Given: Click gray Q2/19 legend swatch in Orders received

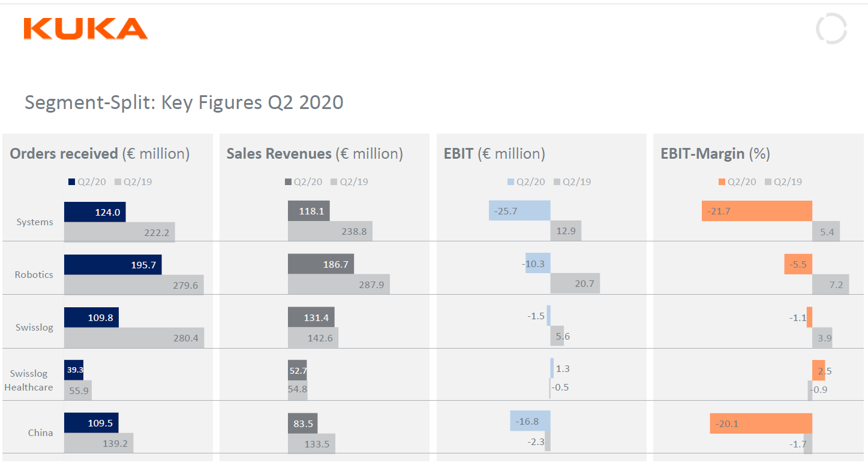Looking at the screenshot, I should point(118,182).
